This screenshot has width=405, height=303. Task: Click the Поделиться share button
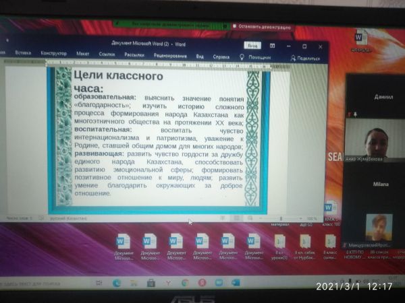tap(305, 59)
